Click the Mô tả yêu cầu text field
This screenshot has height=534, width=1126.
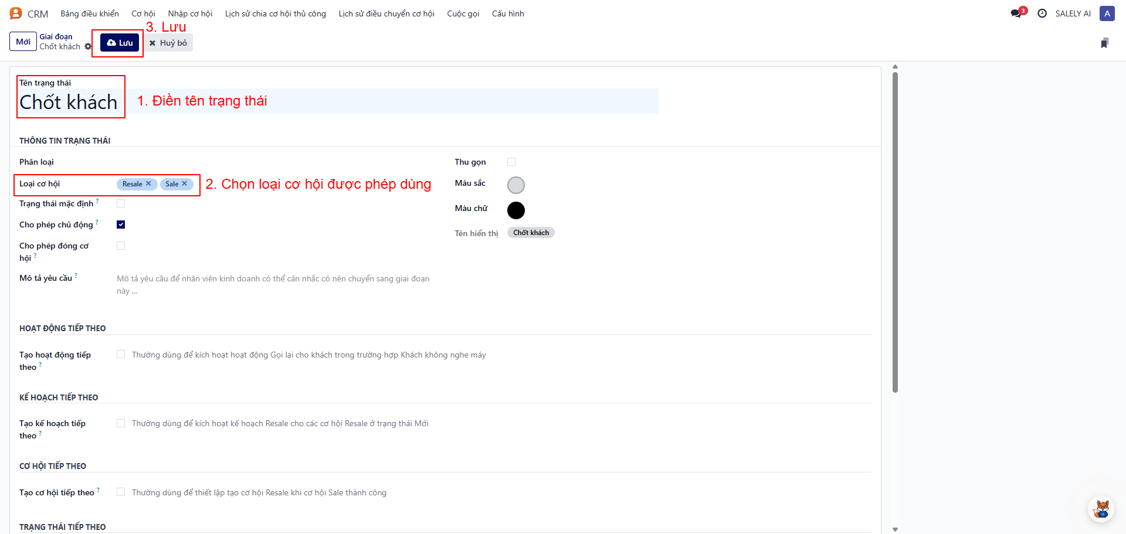pyautogui.click(x=273, y=284)
